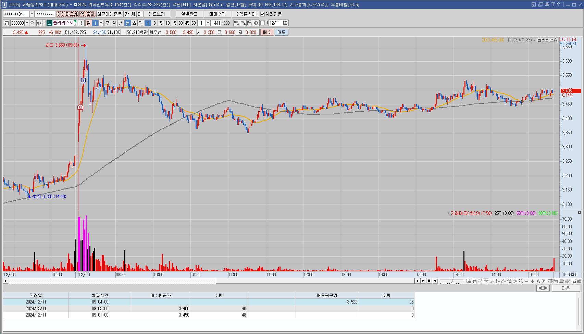Select the 15-minute interval tab
Viewport: 584px width, 334px height.
[x=174, y=23]
